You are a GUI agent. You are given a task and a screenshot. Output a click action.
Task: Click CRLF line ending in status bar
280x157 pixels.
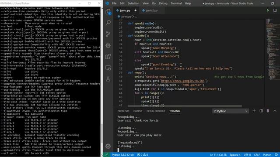click(x=257, y=155)
